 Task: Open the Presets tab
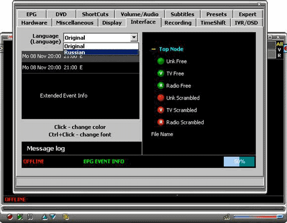(216, 14)
